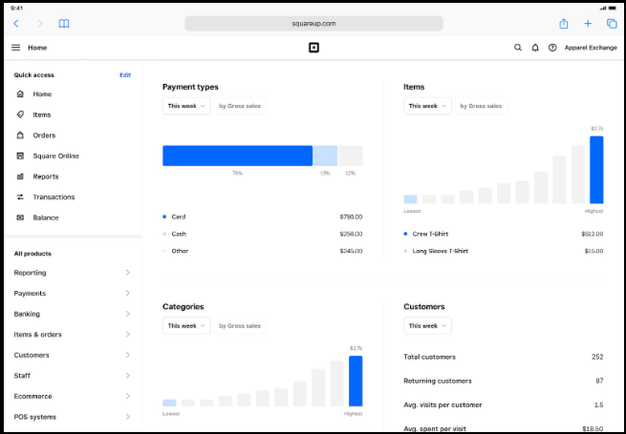Open a new Safari tab with plus
The height and width of the screenshot is (434, 626).
tap(588, 24)
